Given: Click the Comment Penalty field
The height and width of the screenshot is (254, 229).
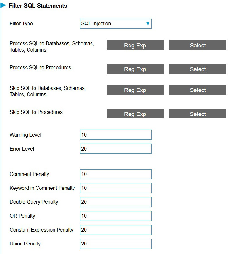Looking at the screenshot, I should pyautogui.click(x=116, y=174).
